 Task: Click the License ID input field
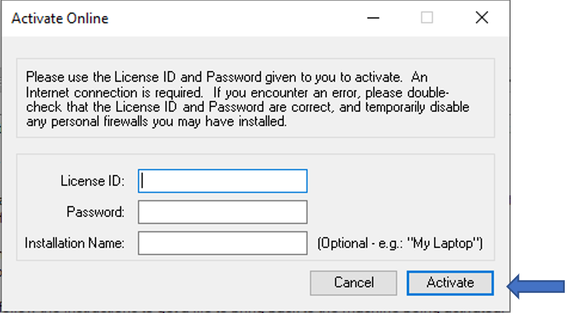(x=222, y=181)
